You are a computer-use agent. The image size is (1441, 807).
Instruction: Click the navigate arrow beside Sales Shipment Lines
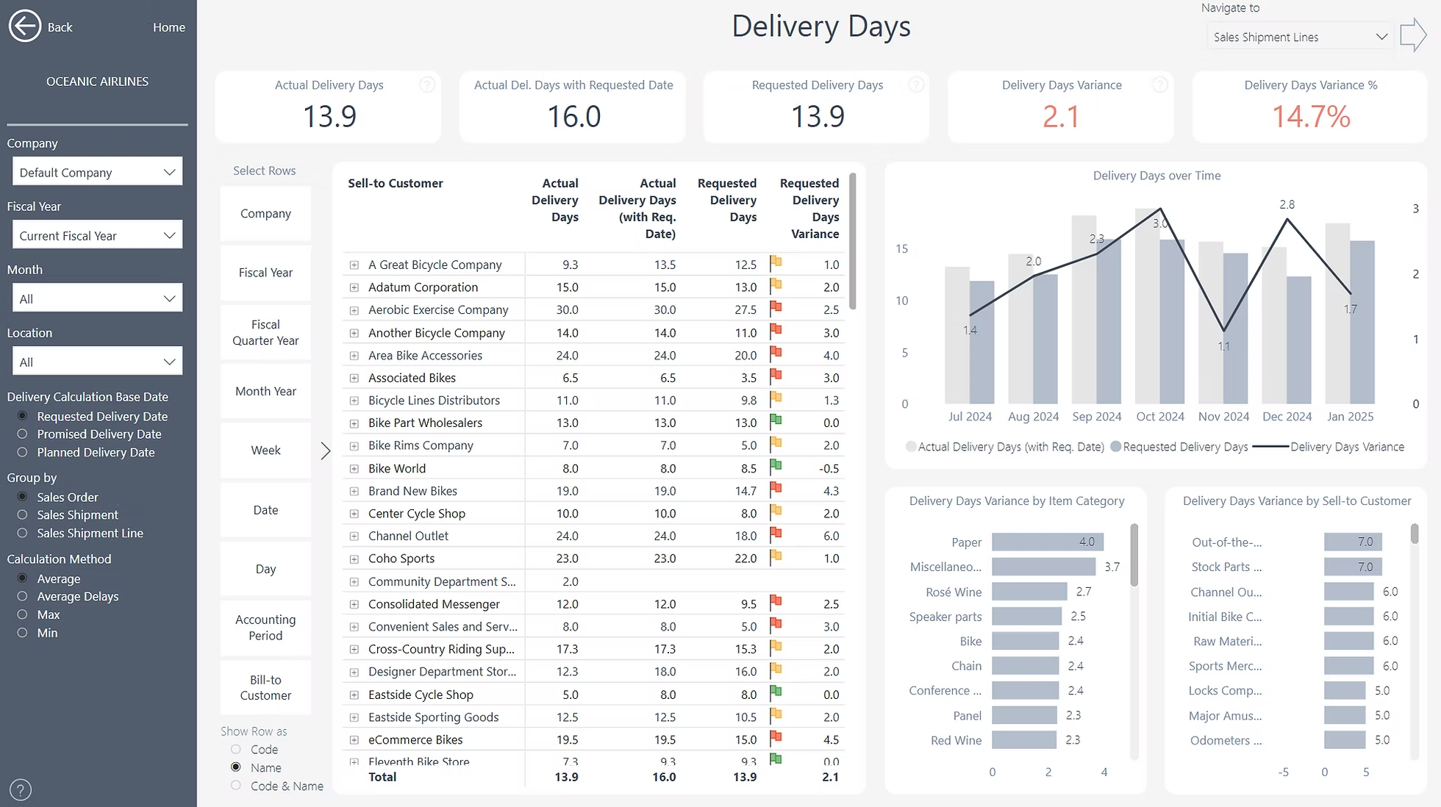click(1414, 35)
